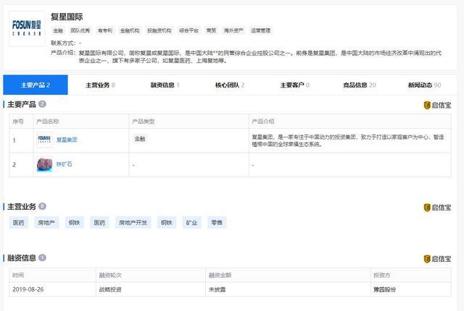Switch to the 主要产品 tab

point(36,85)
